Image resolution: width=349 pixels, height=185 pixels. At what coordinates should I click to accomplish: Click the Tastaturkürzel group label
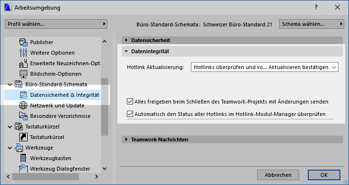42,127
